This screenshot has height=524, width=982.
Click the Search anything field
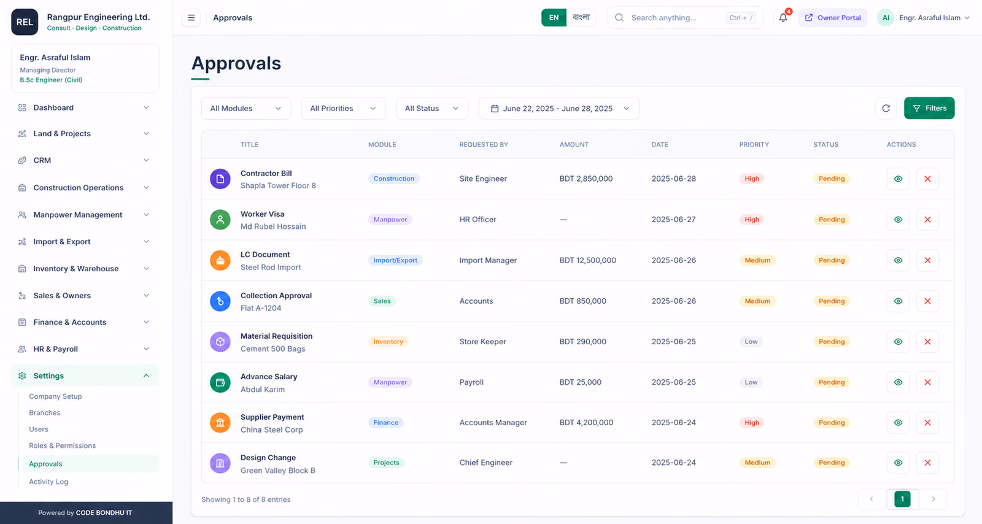tap(685, 18)
